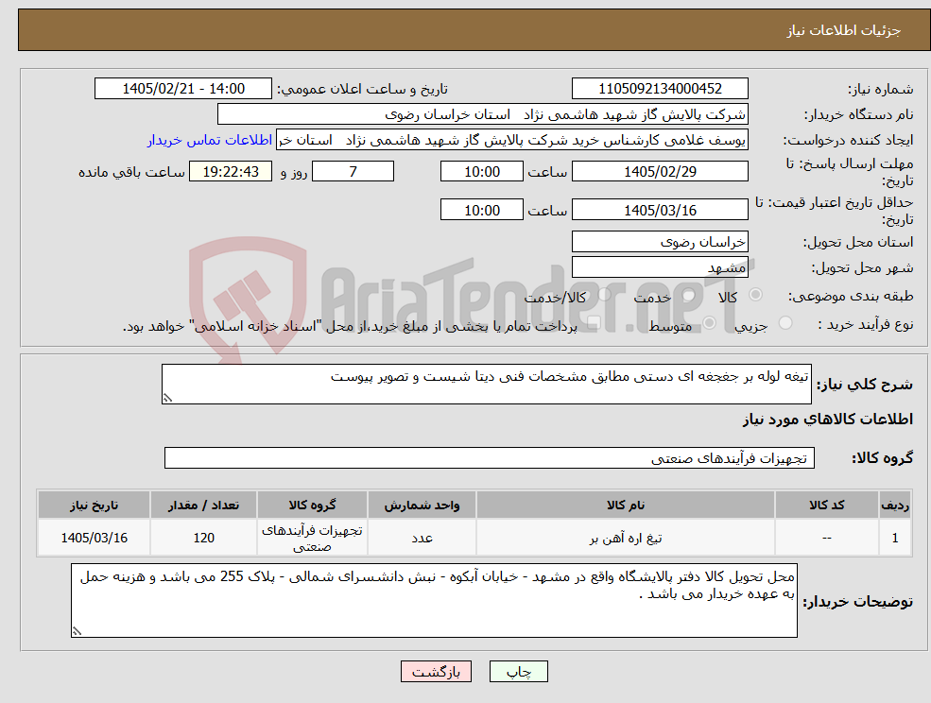Click the بازگشت (back) button
931x703 pixels.
pos(436,672)
